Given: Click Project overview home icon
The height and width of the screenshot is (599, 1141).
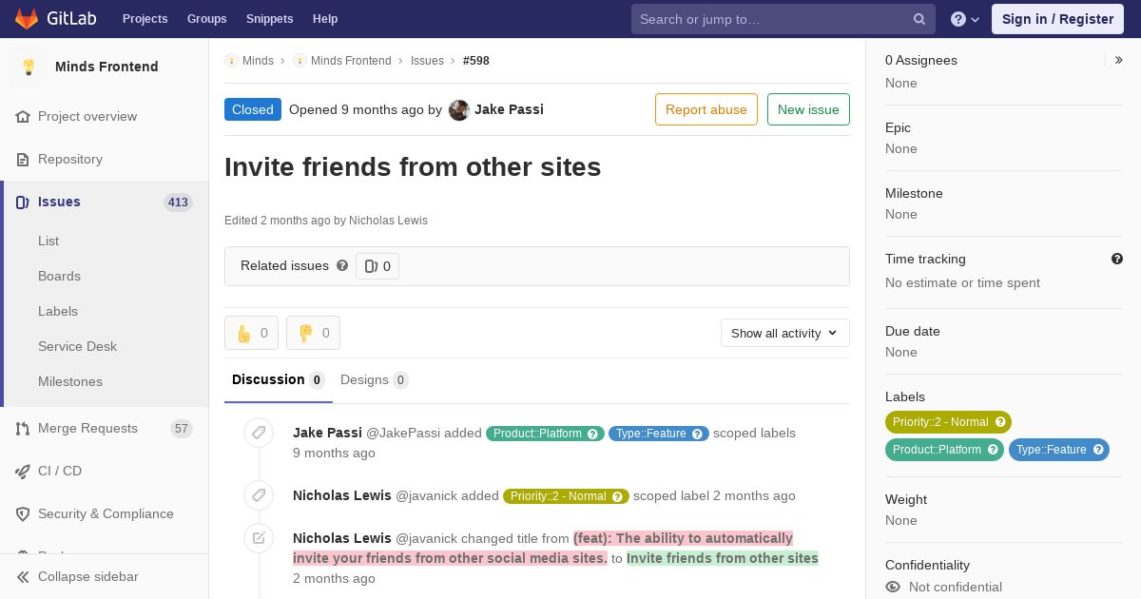Looking at the screenshot, I should (23, 117).
